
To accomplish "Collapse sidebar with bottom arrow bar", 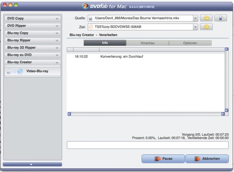I will click(x=32, y=164).
